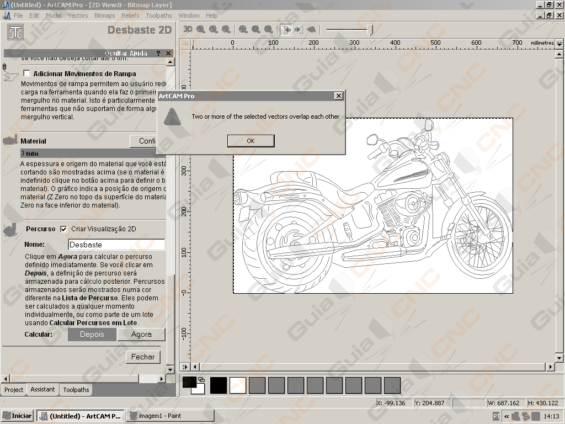Click Ocultar Ajuda to hide help
The width and height of the screenshot is (565, 424).
[126, 54]
